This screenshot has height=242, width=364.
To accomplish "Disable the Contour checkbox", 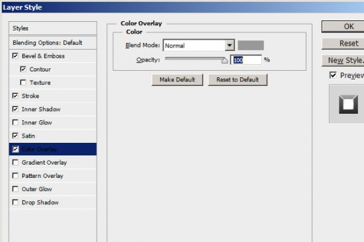I will pos(23,69).
